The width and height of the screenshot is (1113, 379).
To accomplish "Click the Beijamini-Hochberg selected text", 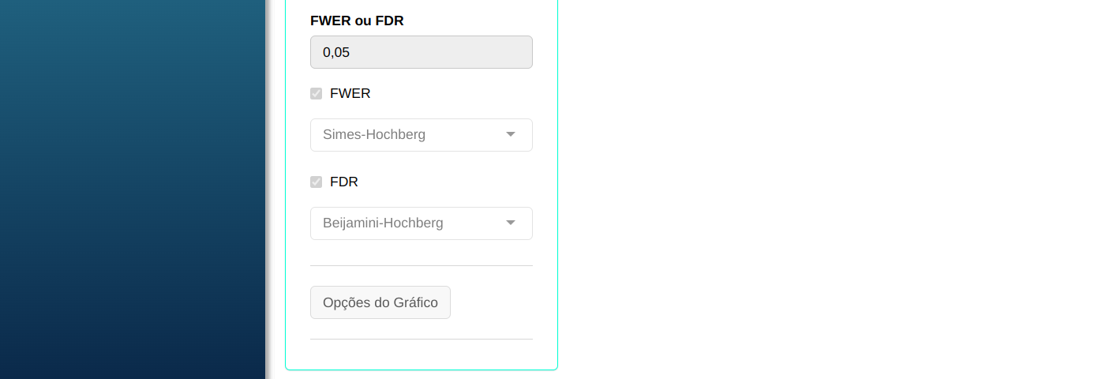I will 383,223.
